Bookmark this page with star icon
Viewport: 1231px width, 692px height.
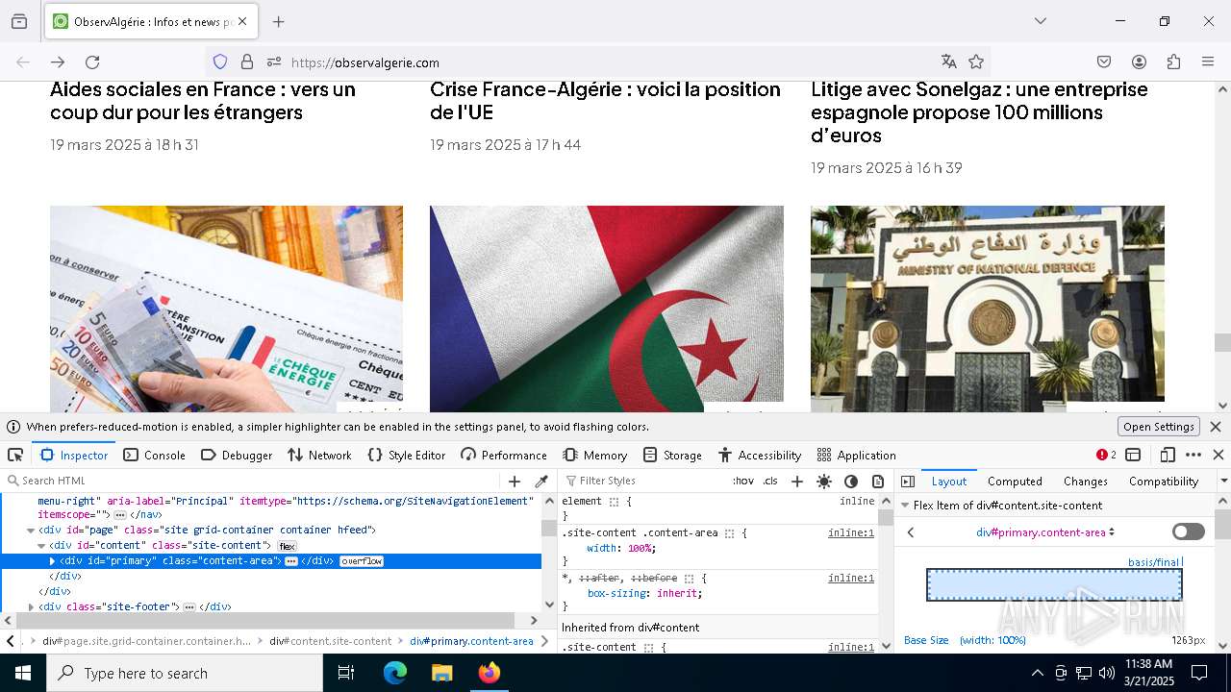(976, 62)
